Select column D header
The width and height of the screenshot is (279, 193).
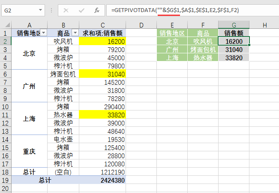141,25
